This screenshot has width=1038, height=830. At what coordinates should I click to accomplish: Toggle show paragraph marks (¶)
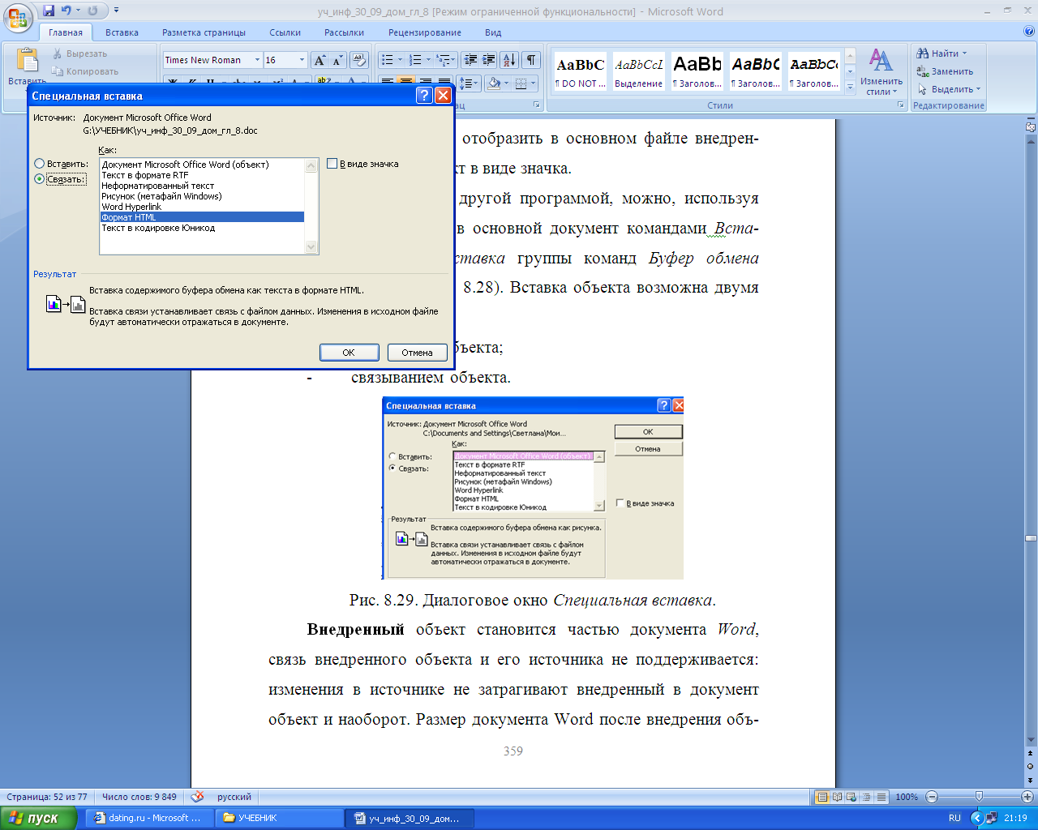tap(531, 60)
